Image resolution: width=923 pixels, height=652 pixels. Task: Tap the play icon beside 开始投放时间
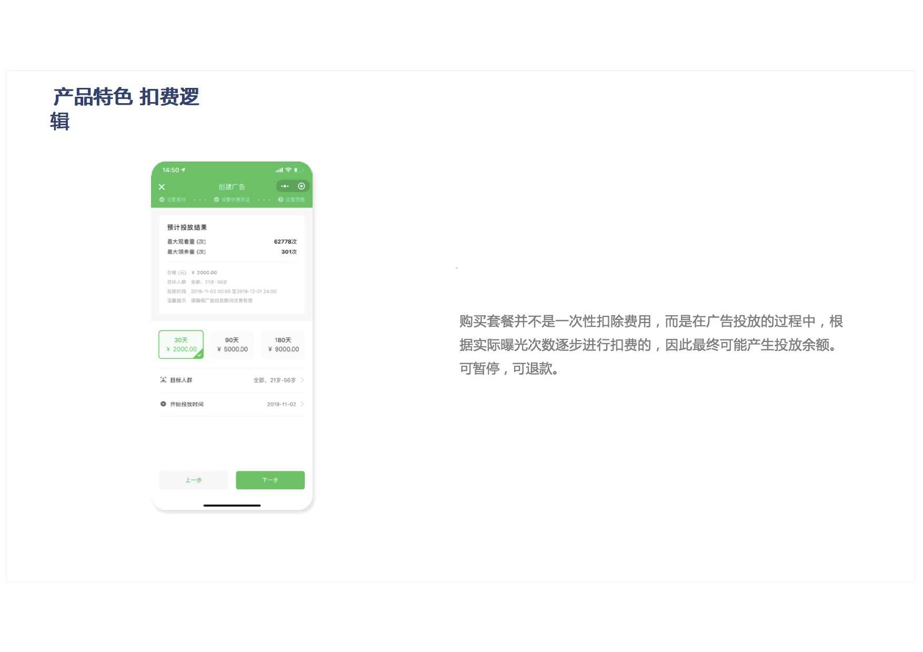click(x=163, y=404)
